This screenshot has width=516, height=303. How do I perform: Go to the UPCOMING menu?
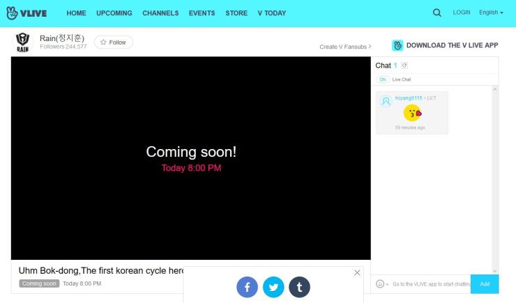tap(114, 13)
